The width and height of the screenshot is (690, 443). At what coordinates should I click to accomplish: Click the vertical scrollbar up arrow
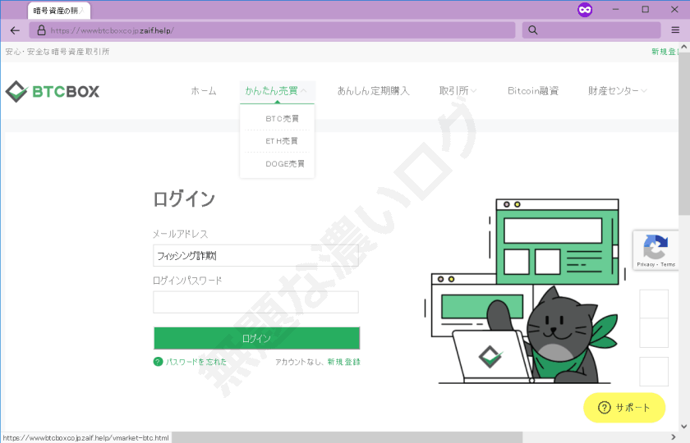click(x=683, y=47)
